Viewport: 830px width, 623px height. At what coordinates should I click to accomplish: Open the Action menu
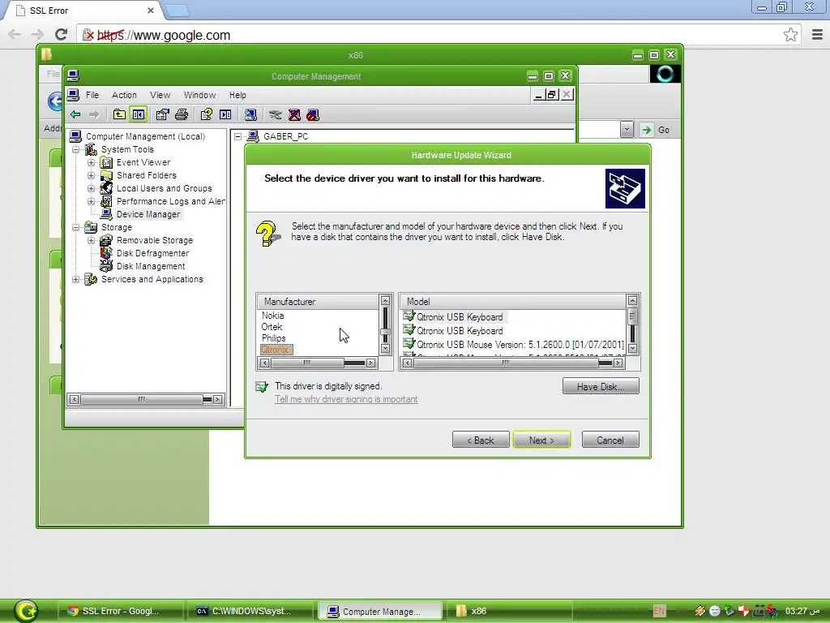[124, 95]
